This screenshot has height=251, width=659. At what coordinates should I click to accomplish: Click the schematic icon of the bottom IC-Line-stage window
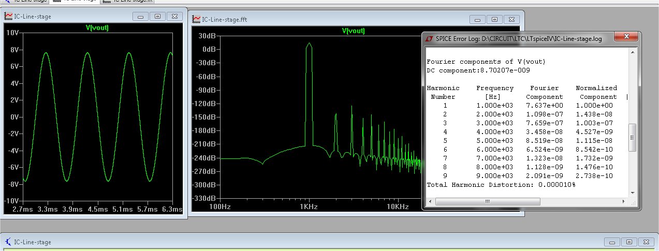click(8, 242)
